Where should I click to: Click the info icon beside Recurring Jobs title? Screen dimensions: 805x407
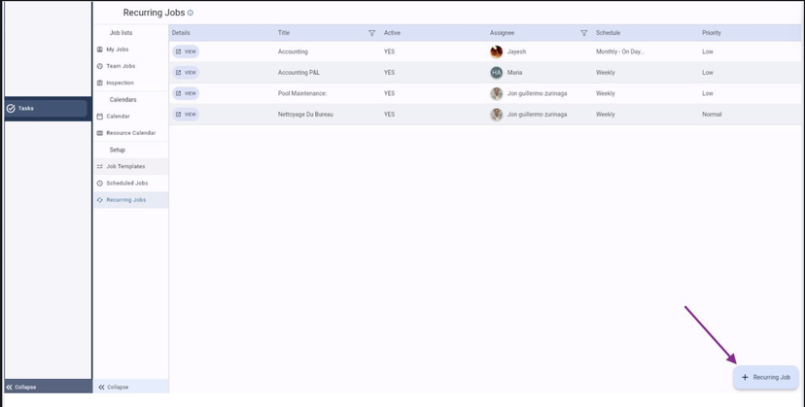[x=191, y=13]
